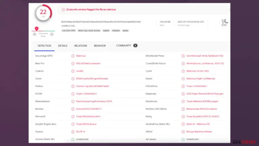Click alert icon in Cynet row
Viewport: 259px width, 146px height.
coord(183,71)
